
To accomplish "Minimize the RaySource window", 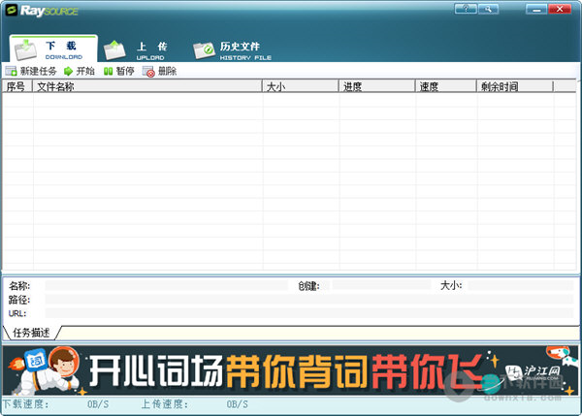I will coord(536,9).
